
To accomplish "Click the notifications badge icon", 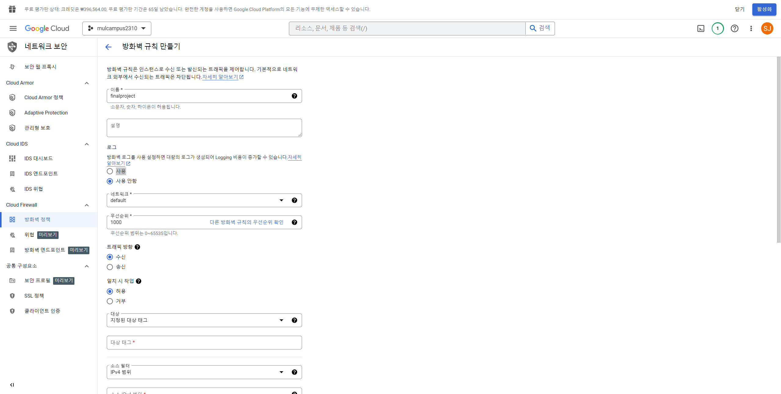I will click(x=718, y=28).
